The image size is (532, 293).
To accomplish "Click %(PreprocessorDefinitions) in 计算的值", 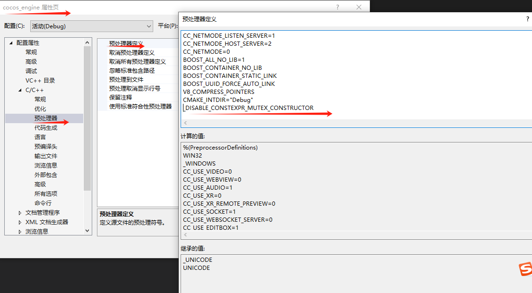I will click(220, 148).
